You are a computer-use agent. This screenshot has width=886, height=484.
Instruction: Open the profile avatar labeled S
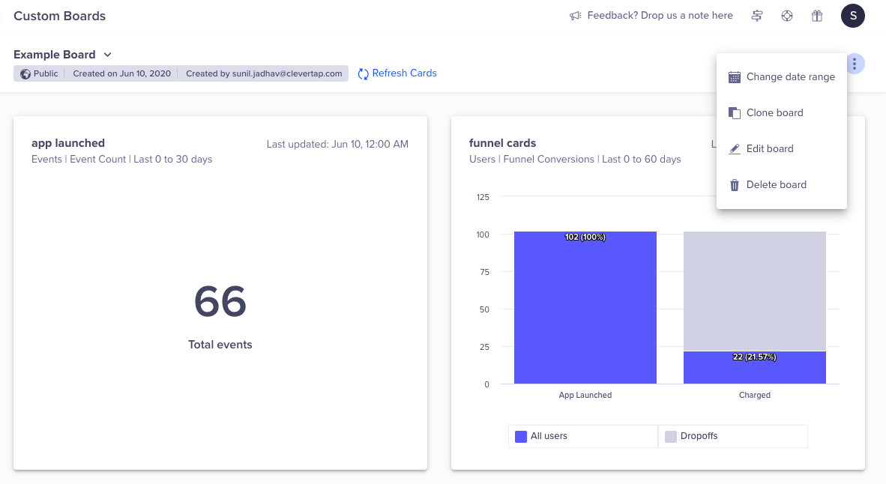852,15
